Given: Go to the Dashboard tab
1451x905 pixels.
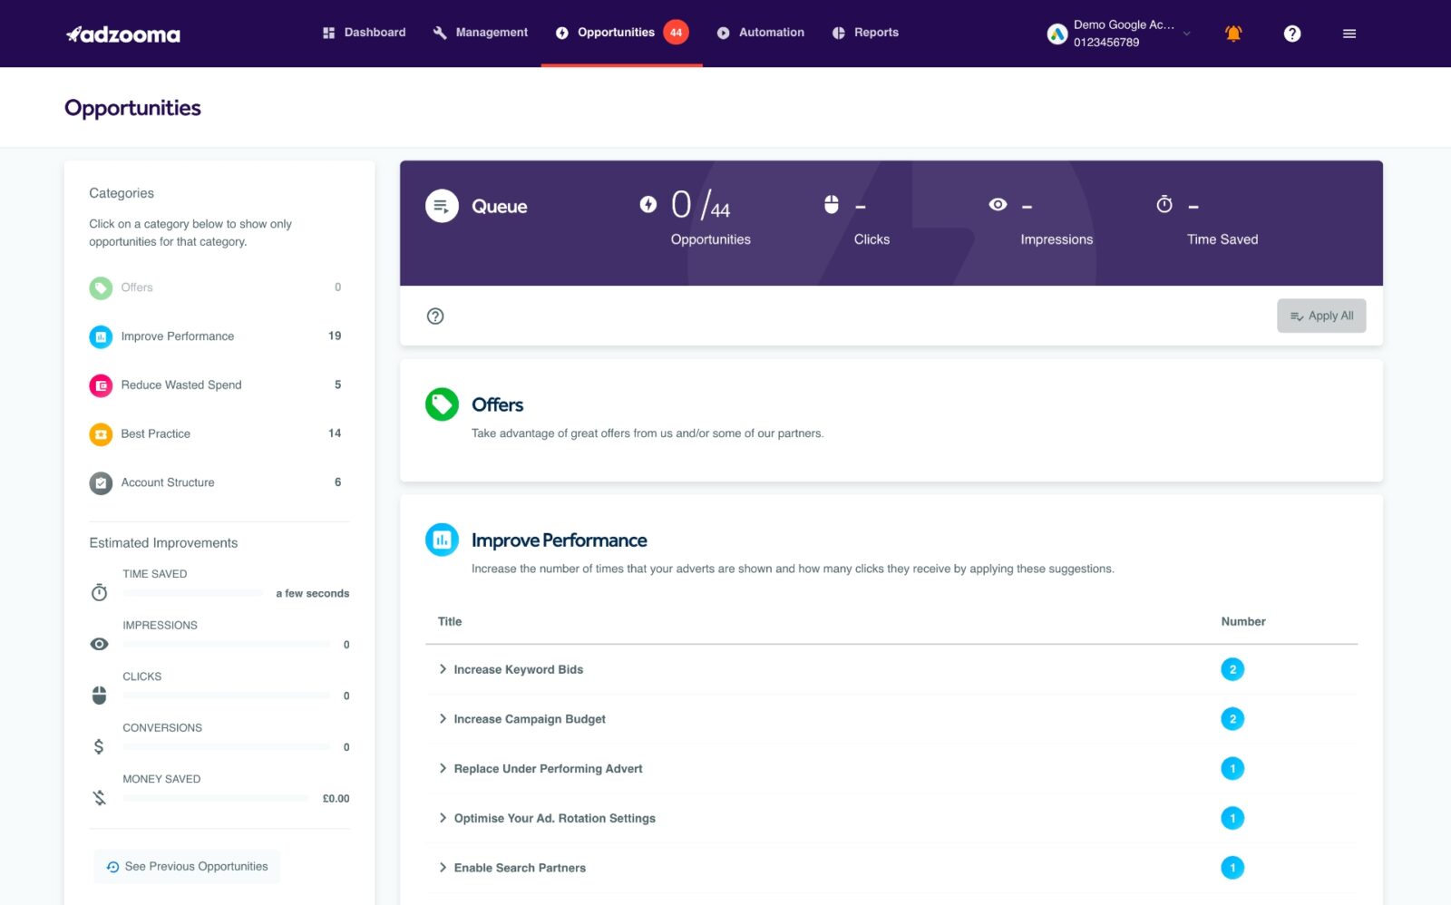Looking at the screenshot, I should pos(365,33).
